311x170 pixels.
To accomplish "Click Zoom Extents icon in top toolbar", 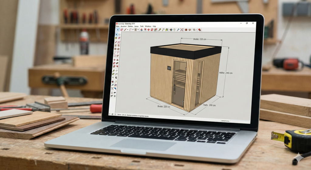I will (x=182, y=30).
